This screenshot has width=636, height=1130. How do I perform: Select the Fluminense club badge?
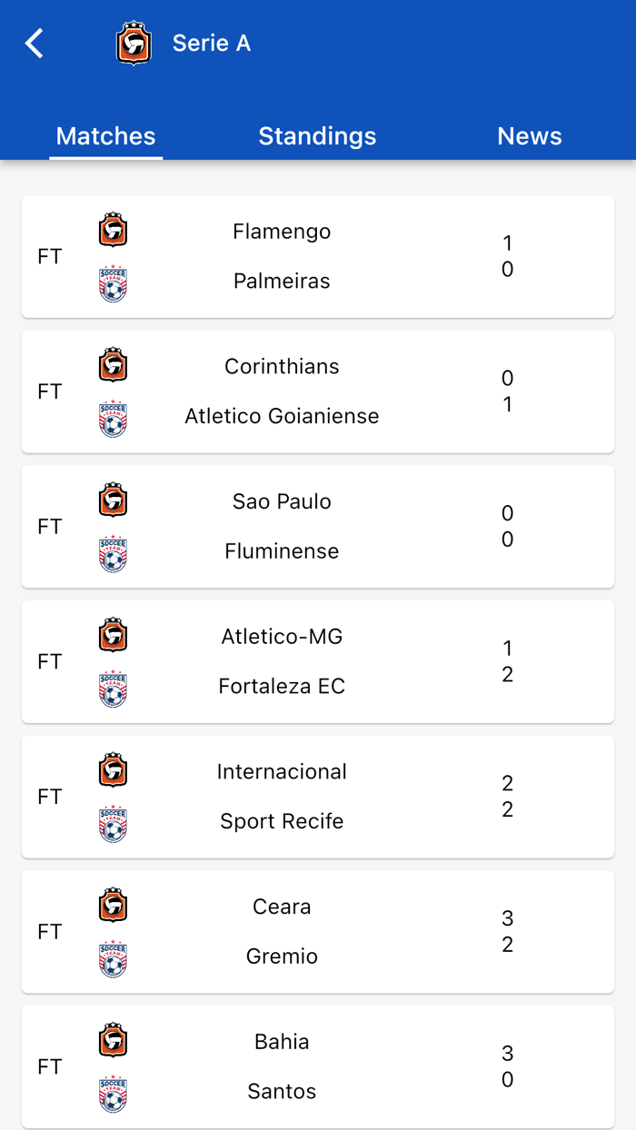[x=113, y=550]
